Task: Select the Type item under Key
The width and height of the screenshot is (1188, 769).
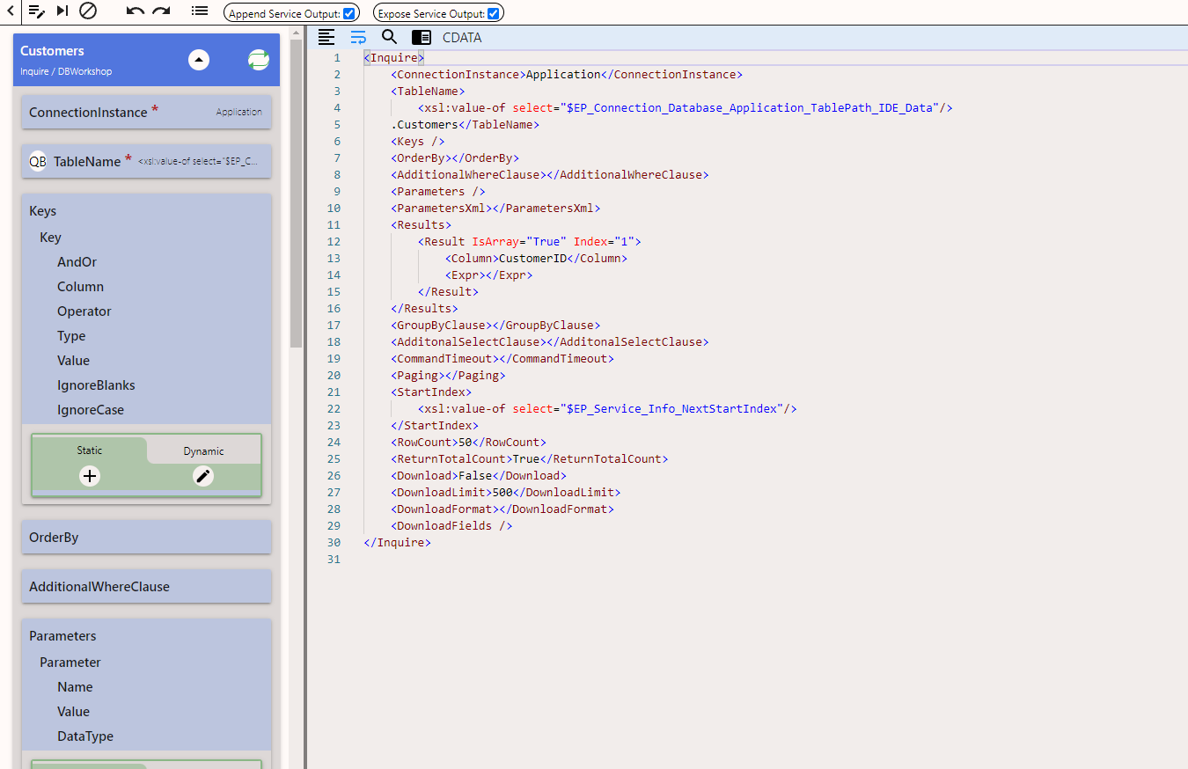Action: click(x=71, y=336)
